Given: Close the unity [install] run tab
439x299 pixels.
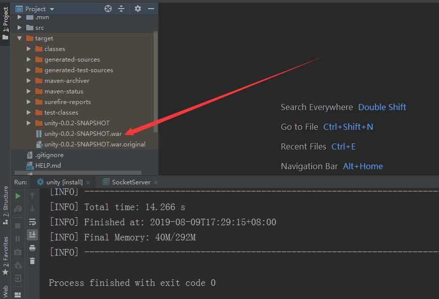Looking at the screenshot, I should [x=88, y=182].
